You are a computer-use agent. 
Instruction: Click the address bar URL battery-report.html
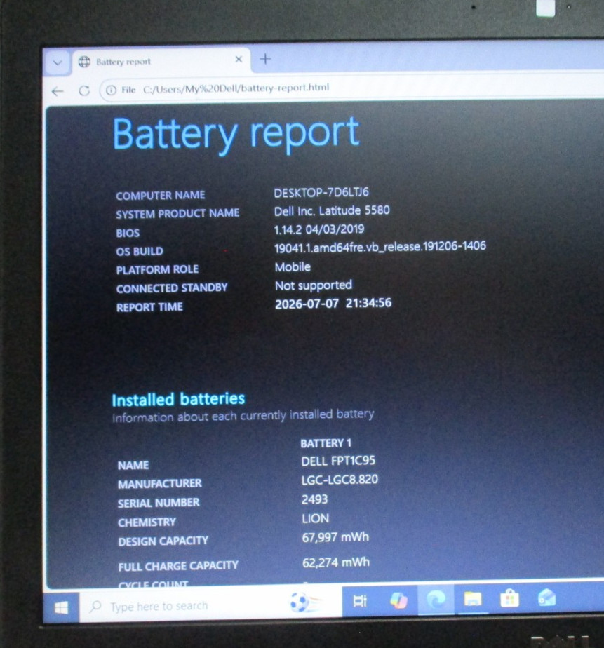(236, 88)
